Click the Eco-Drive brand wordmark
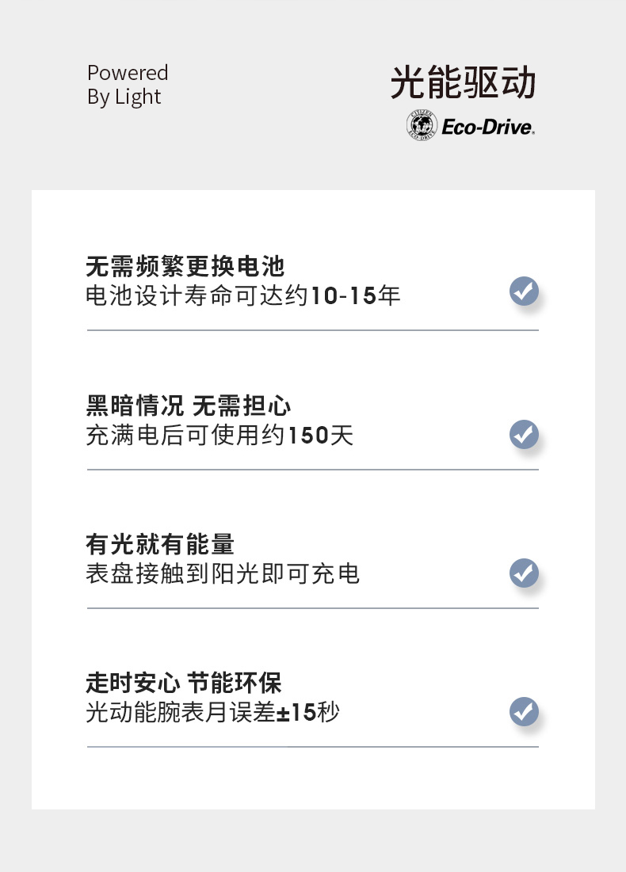 487,127
